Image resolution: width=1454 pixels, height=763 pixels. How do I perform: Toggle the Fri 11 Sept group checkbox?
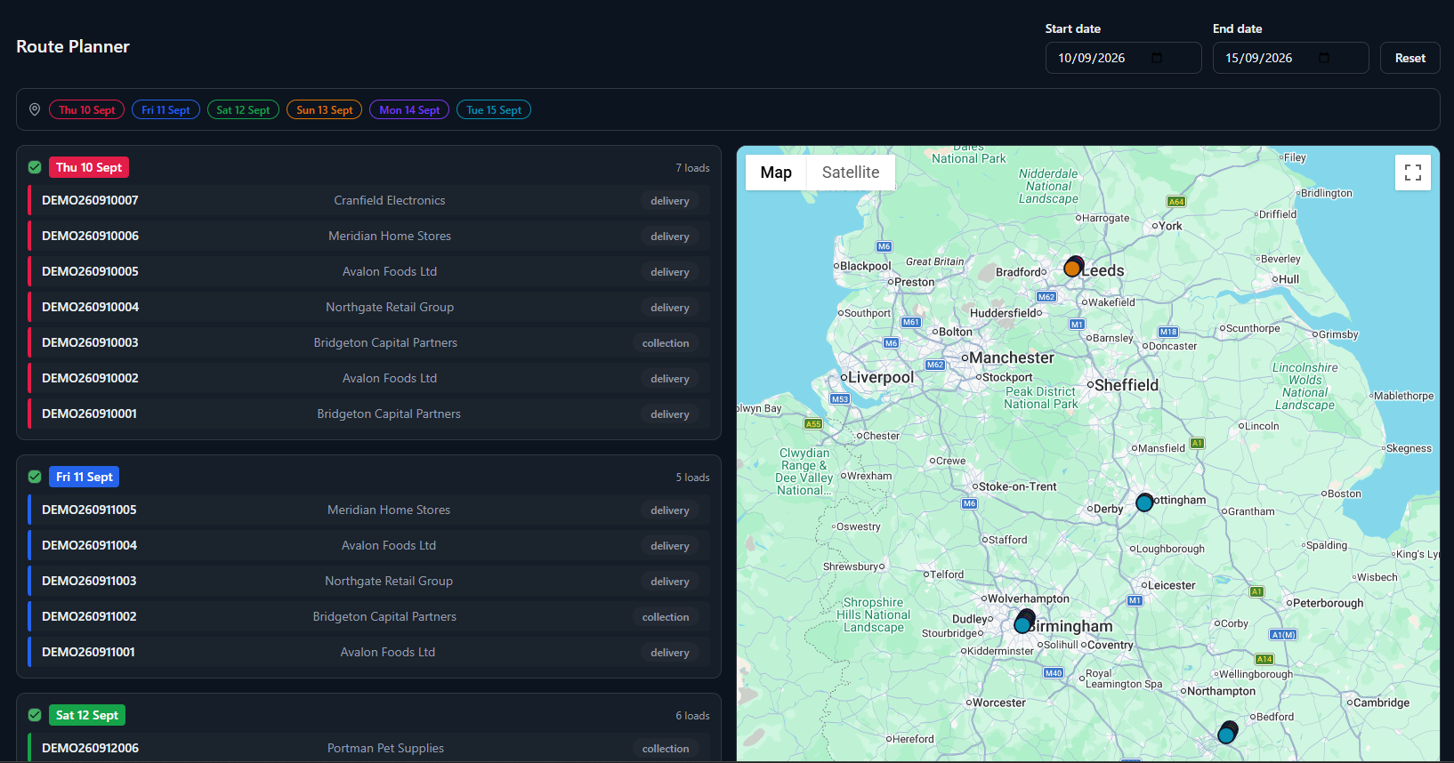pyautogui.click(x=35, y=477)
